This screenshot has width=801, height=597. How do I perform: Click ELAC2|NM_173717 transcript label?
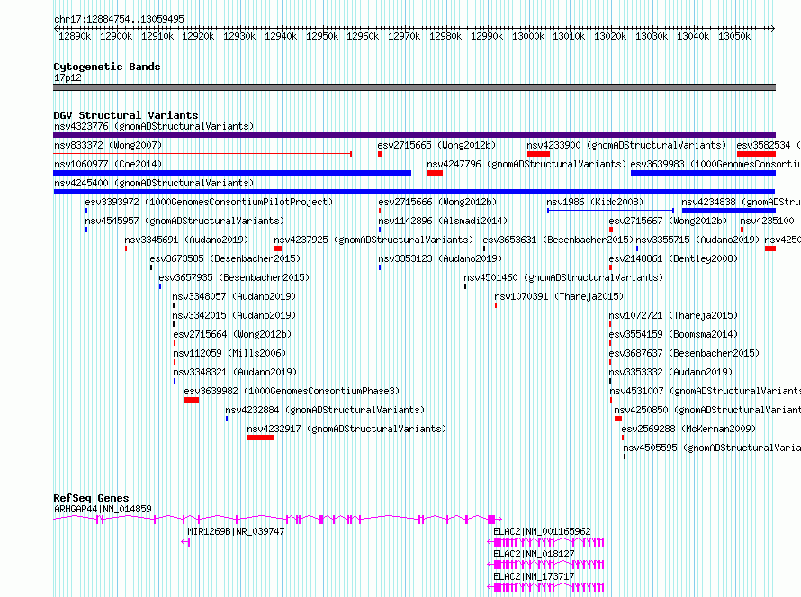pos(534,576)
